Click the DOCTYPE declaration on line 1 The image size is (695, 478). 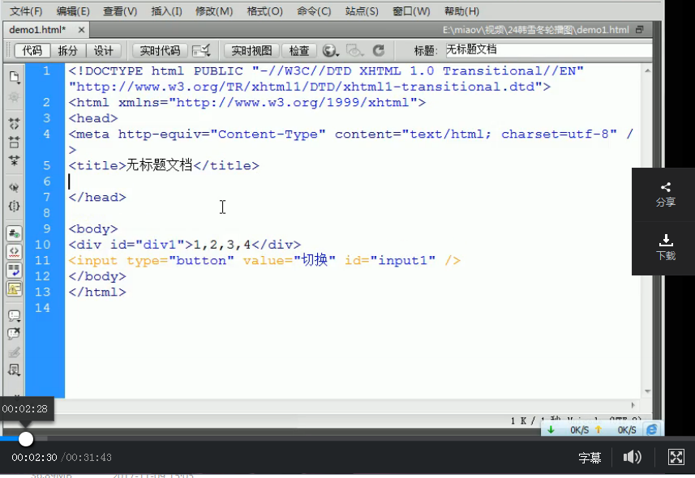326,79
